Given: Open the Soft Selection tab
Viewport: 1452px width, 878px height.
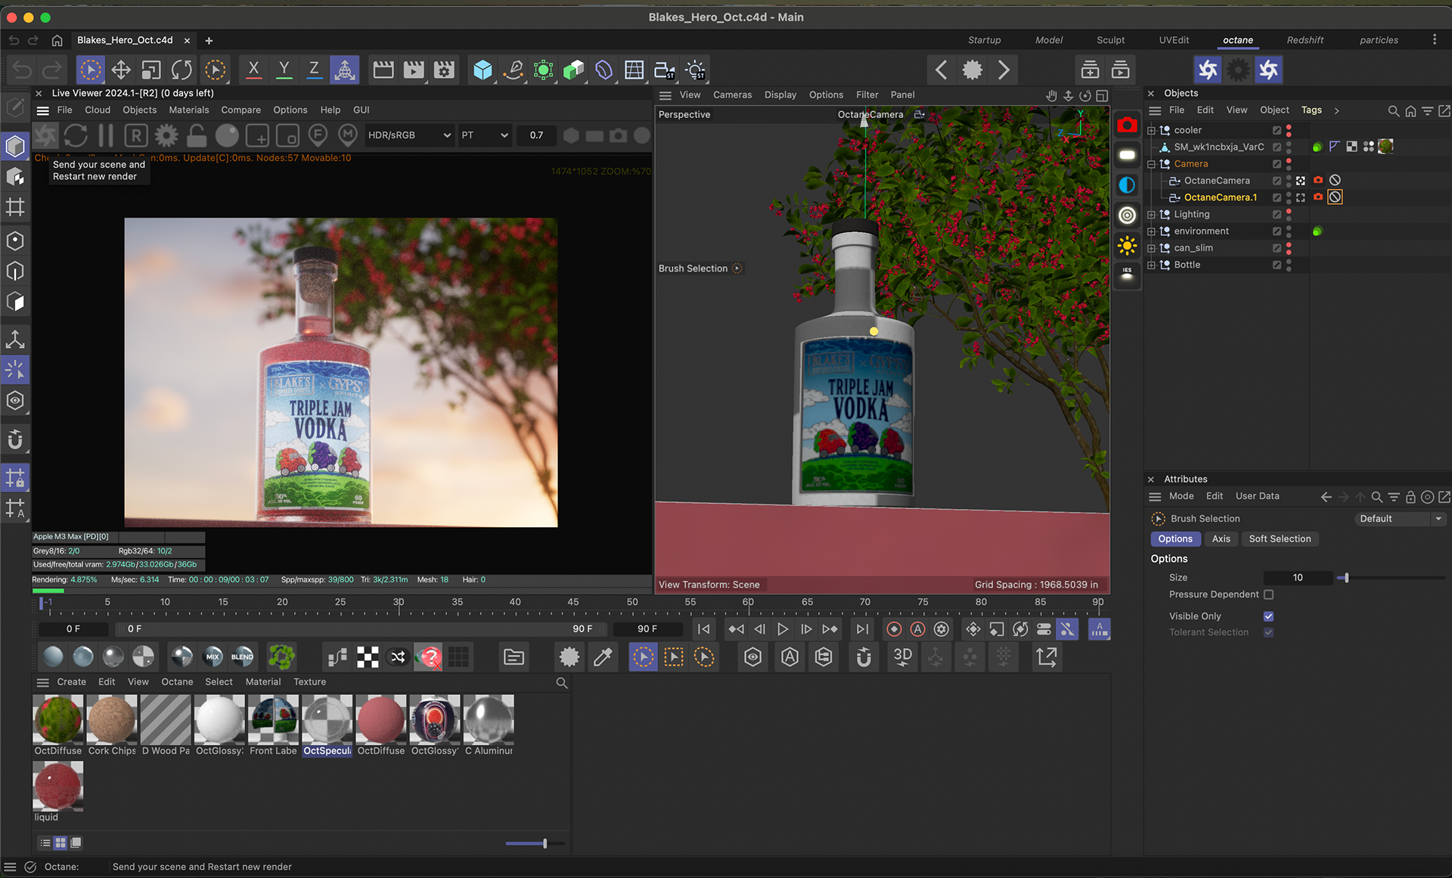Looking at the screenshot, I should click(x=1280, y=539).
